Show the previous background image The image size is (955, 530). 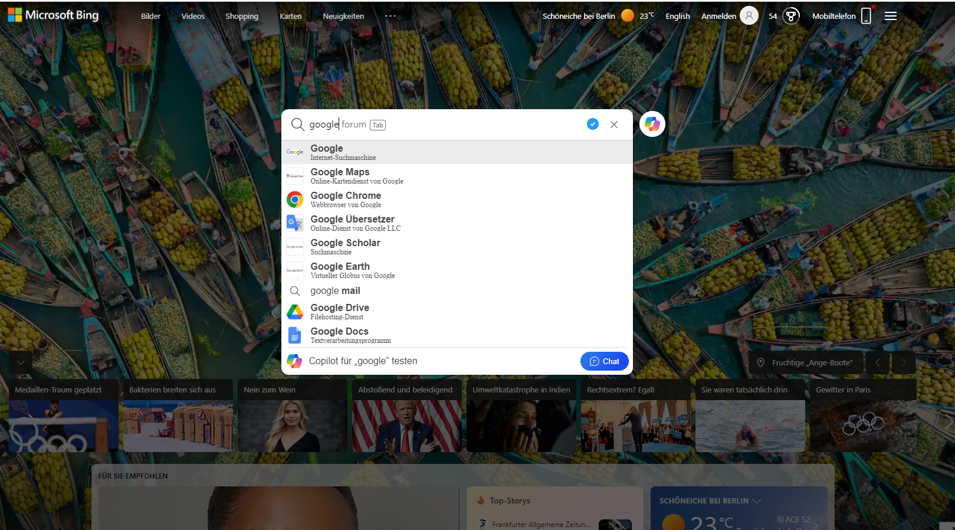tap(878, 362)
